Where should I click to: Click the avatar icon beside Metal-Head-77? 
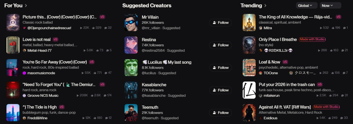(24, 50)
